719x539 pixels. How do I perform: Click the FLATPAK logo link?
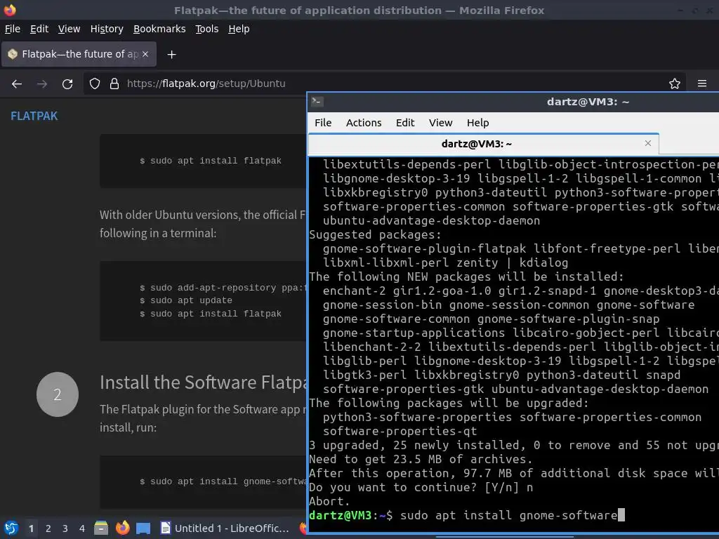click(x=34, y=116)
